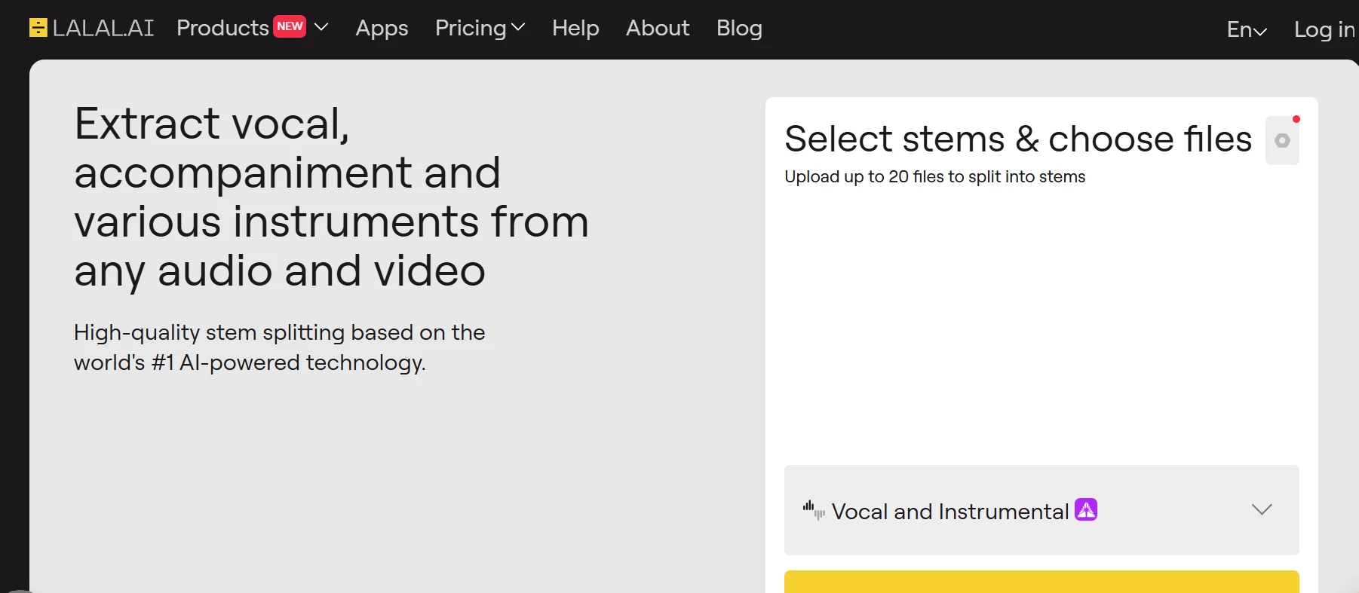Click the red NEW badge beside Products

pos(290,26)
